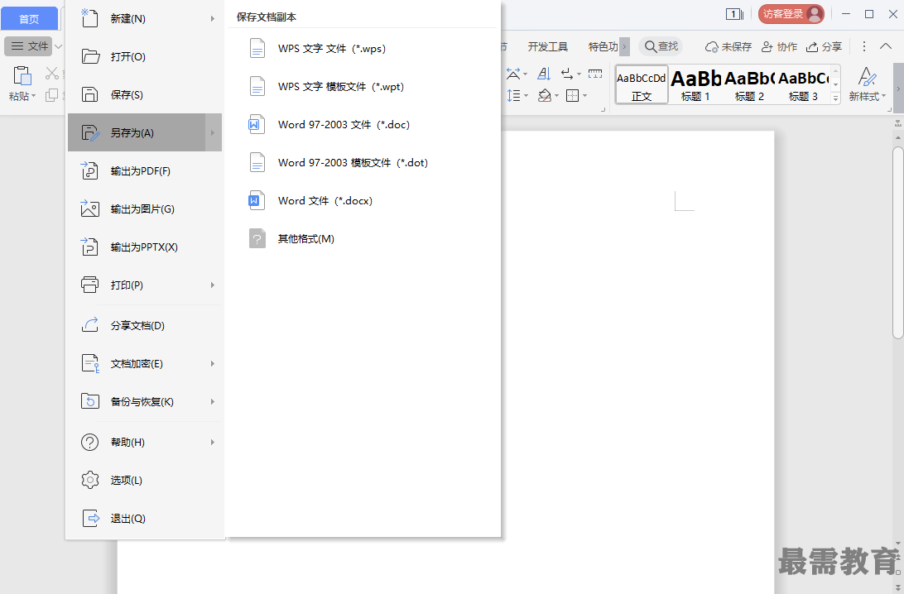Open the 特色功 special features tab

coord(603,46)
